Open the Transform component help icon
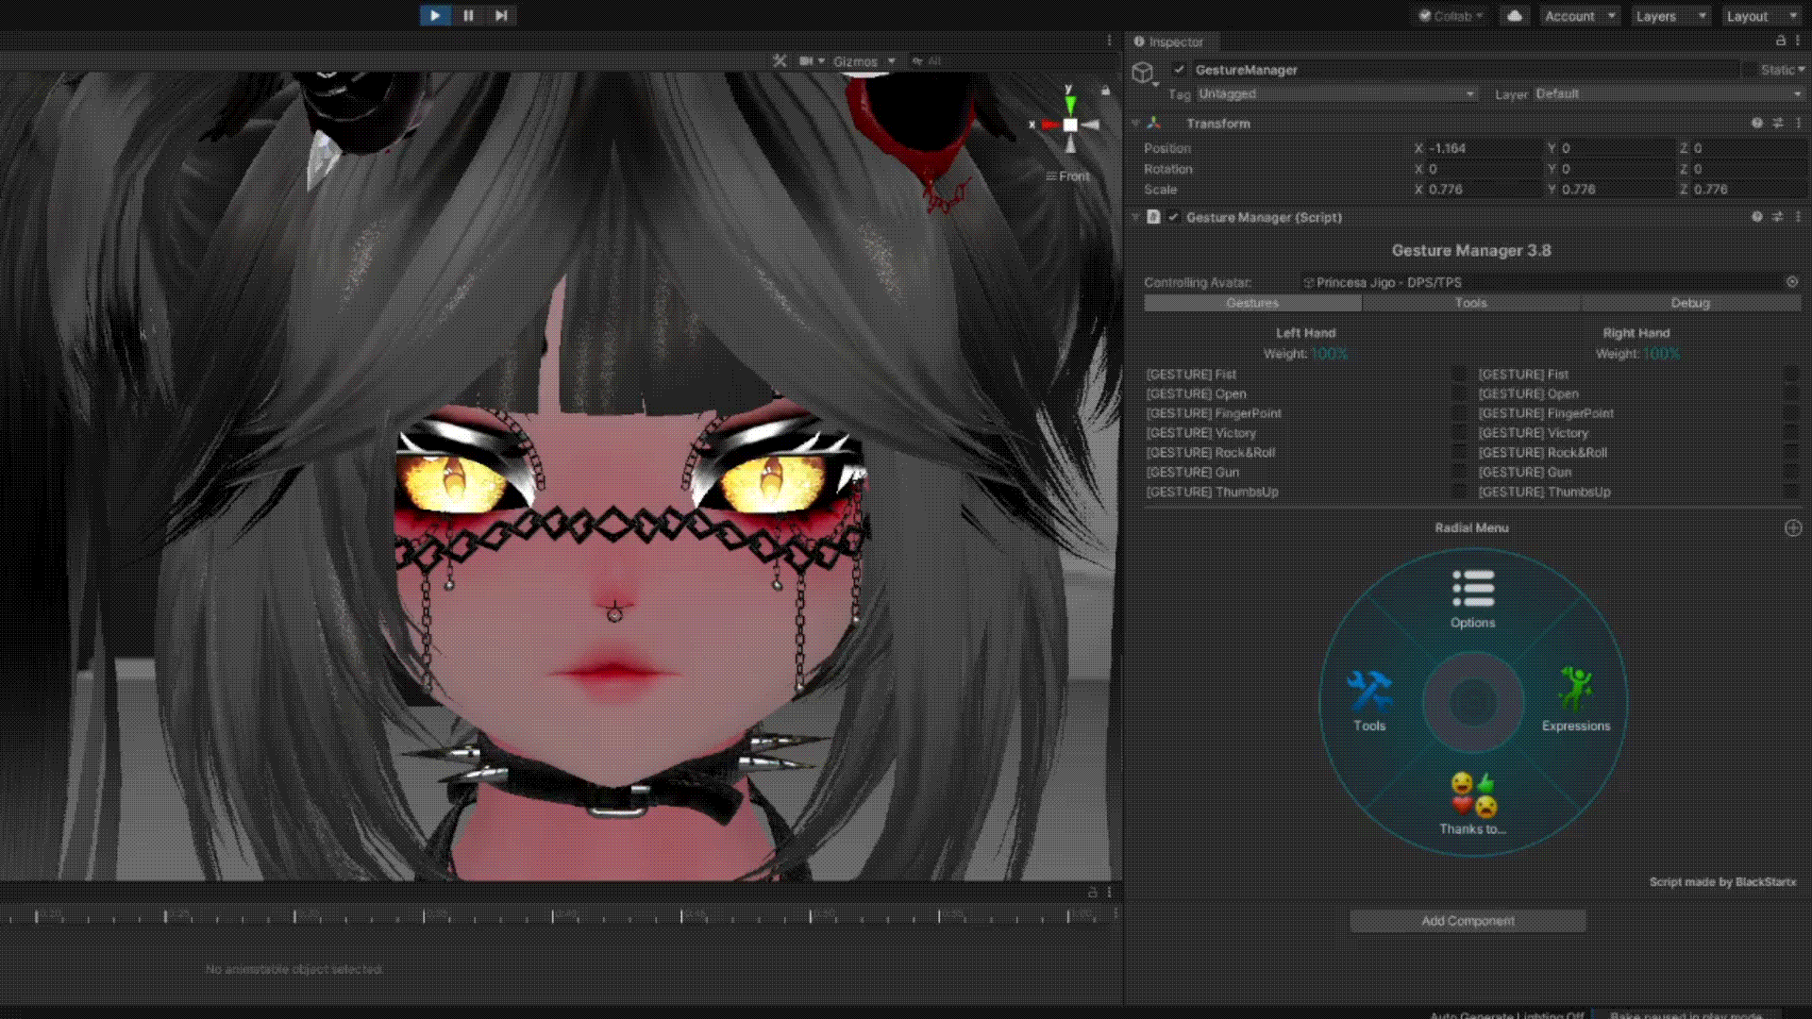 click(1757, 123)
